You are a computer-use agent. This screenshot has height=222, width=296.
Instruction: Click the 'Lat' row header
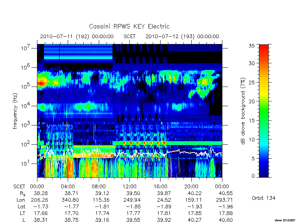(x=21, y=207)
